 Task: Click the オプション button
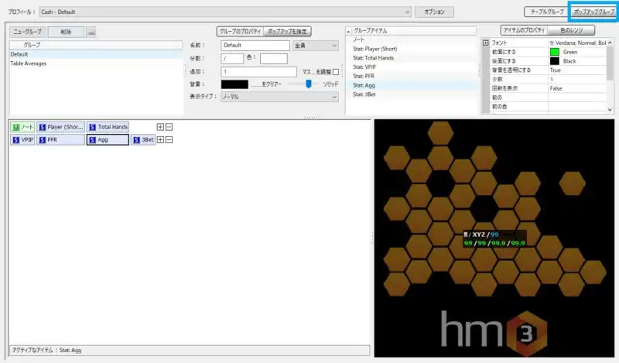coord(434,12)
